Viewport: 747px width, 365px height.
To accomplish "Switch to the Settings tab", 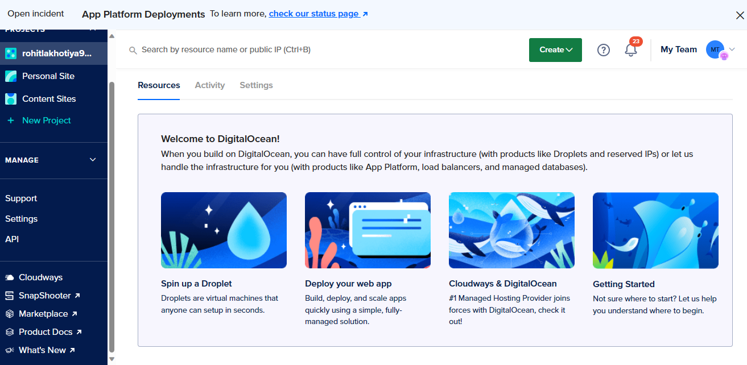I will pyautogui.click(x=256, y=85).
